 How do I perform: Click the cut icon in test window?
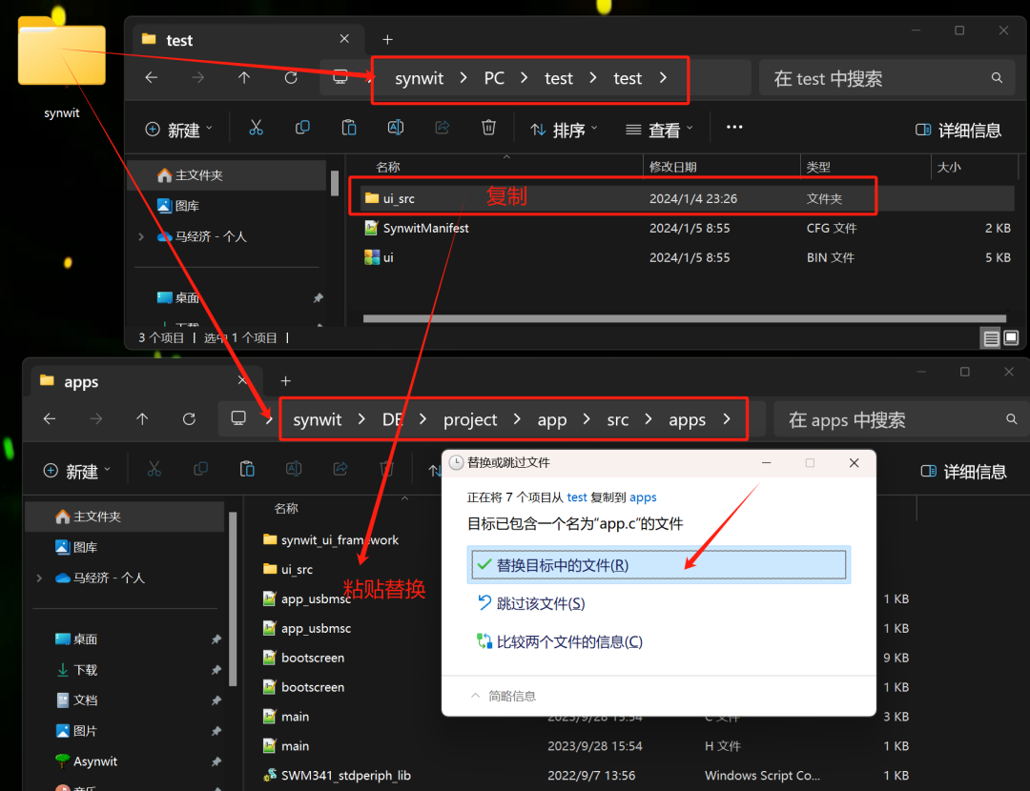256,128
